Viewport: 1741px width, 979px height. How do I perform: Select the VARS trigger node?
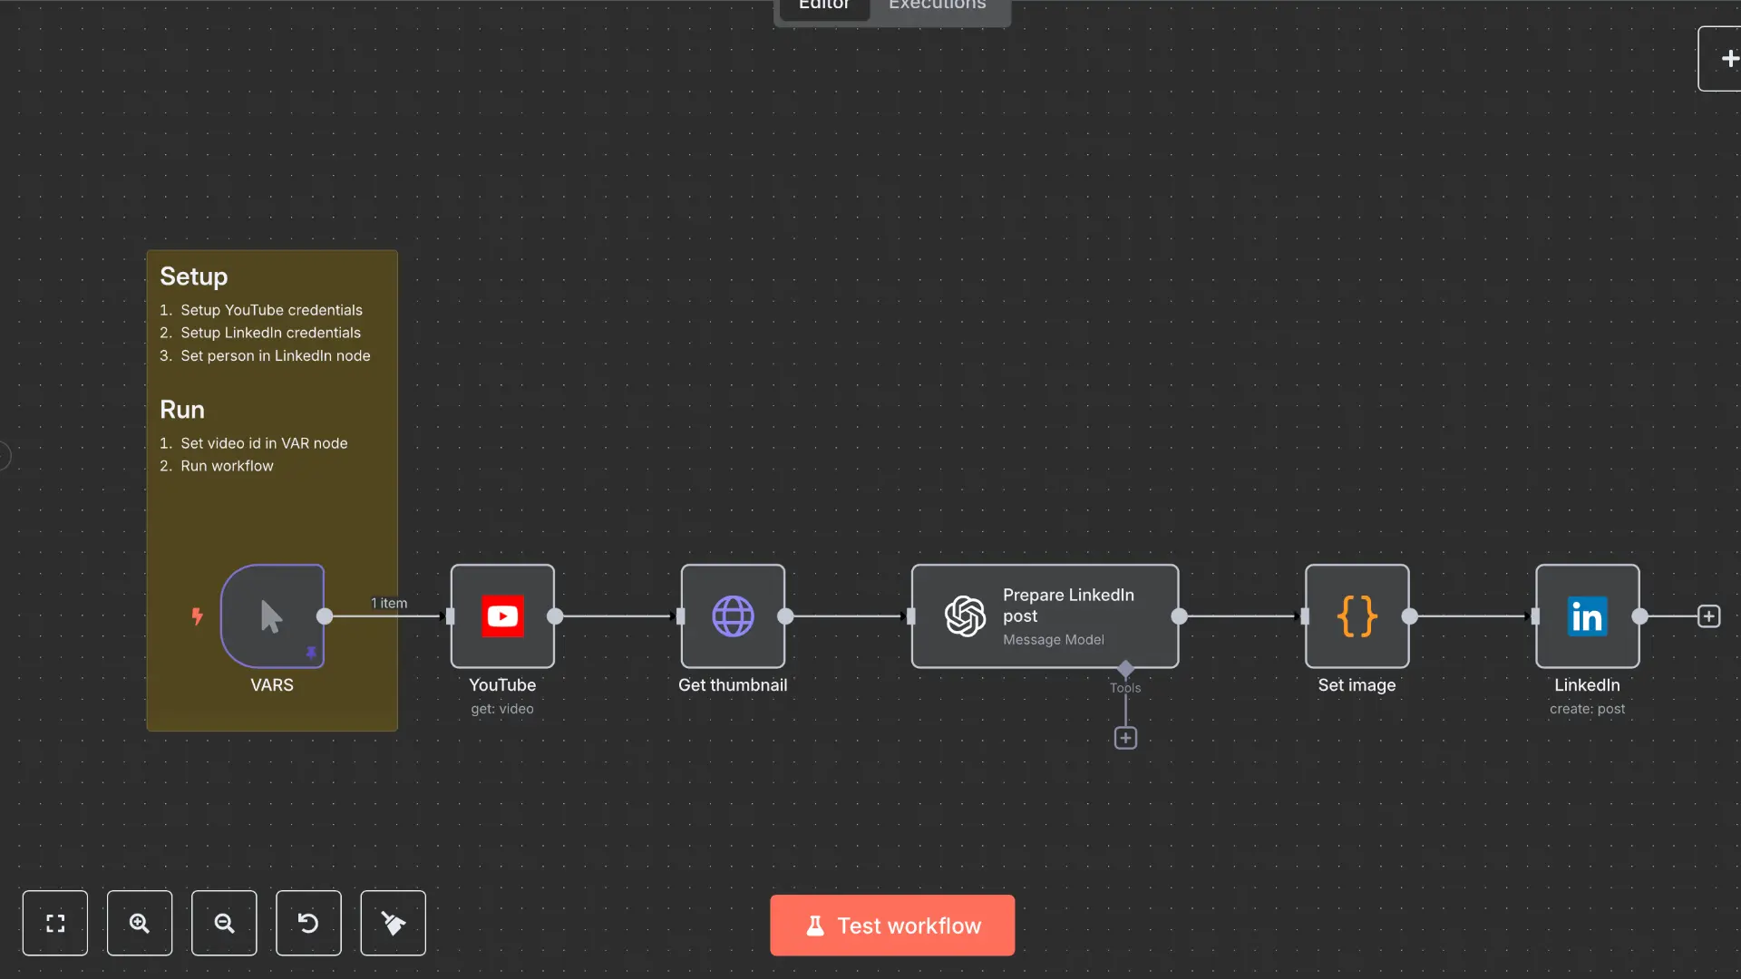pyautogui.click(x=271, y=616)
